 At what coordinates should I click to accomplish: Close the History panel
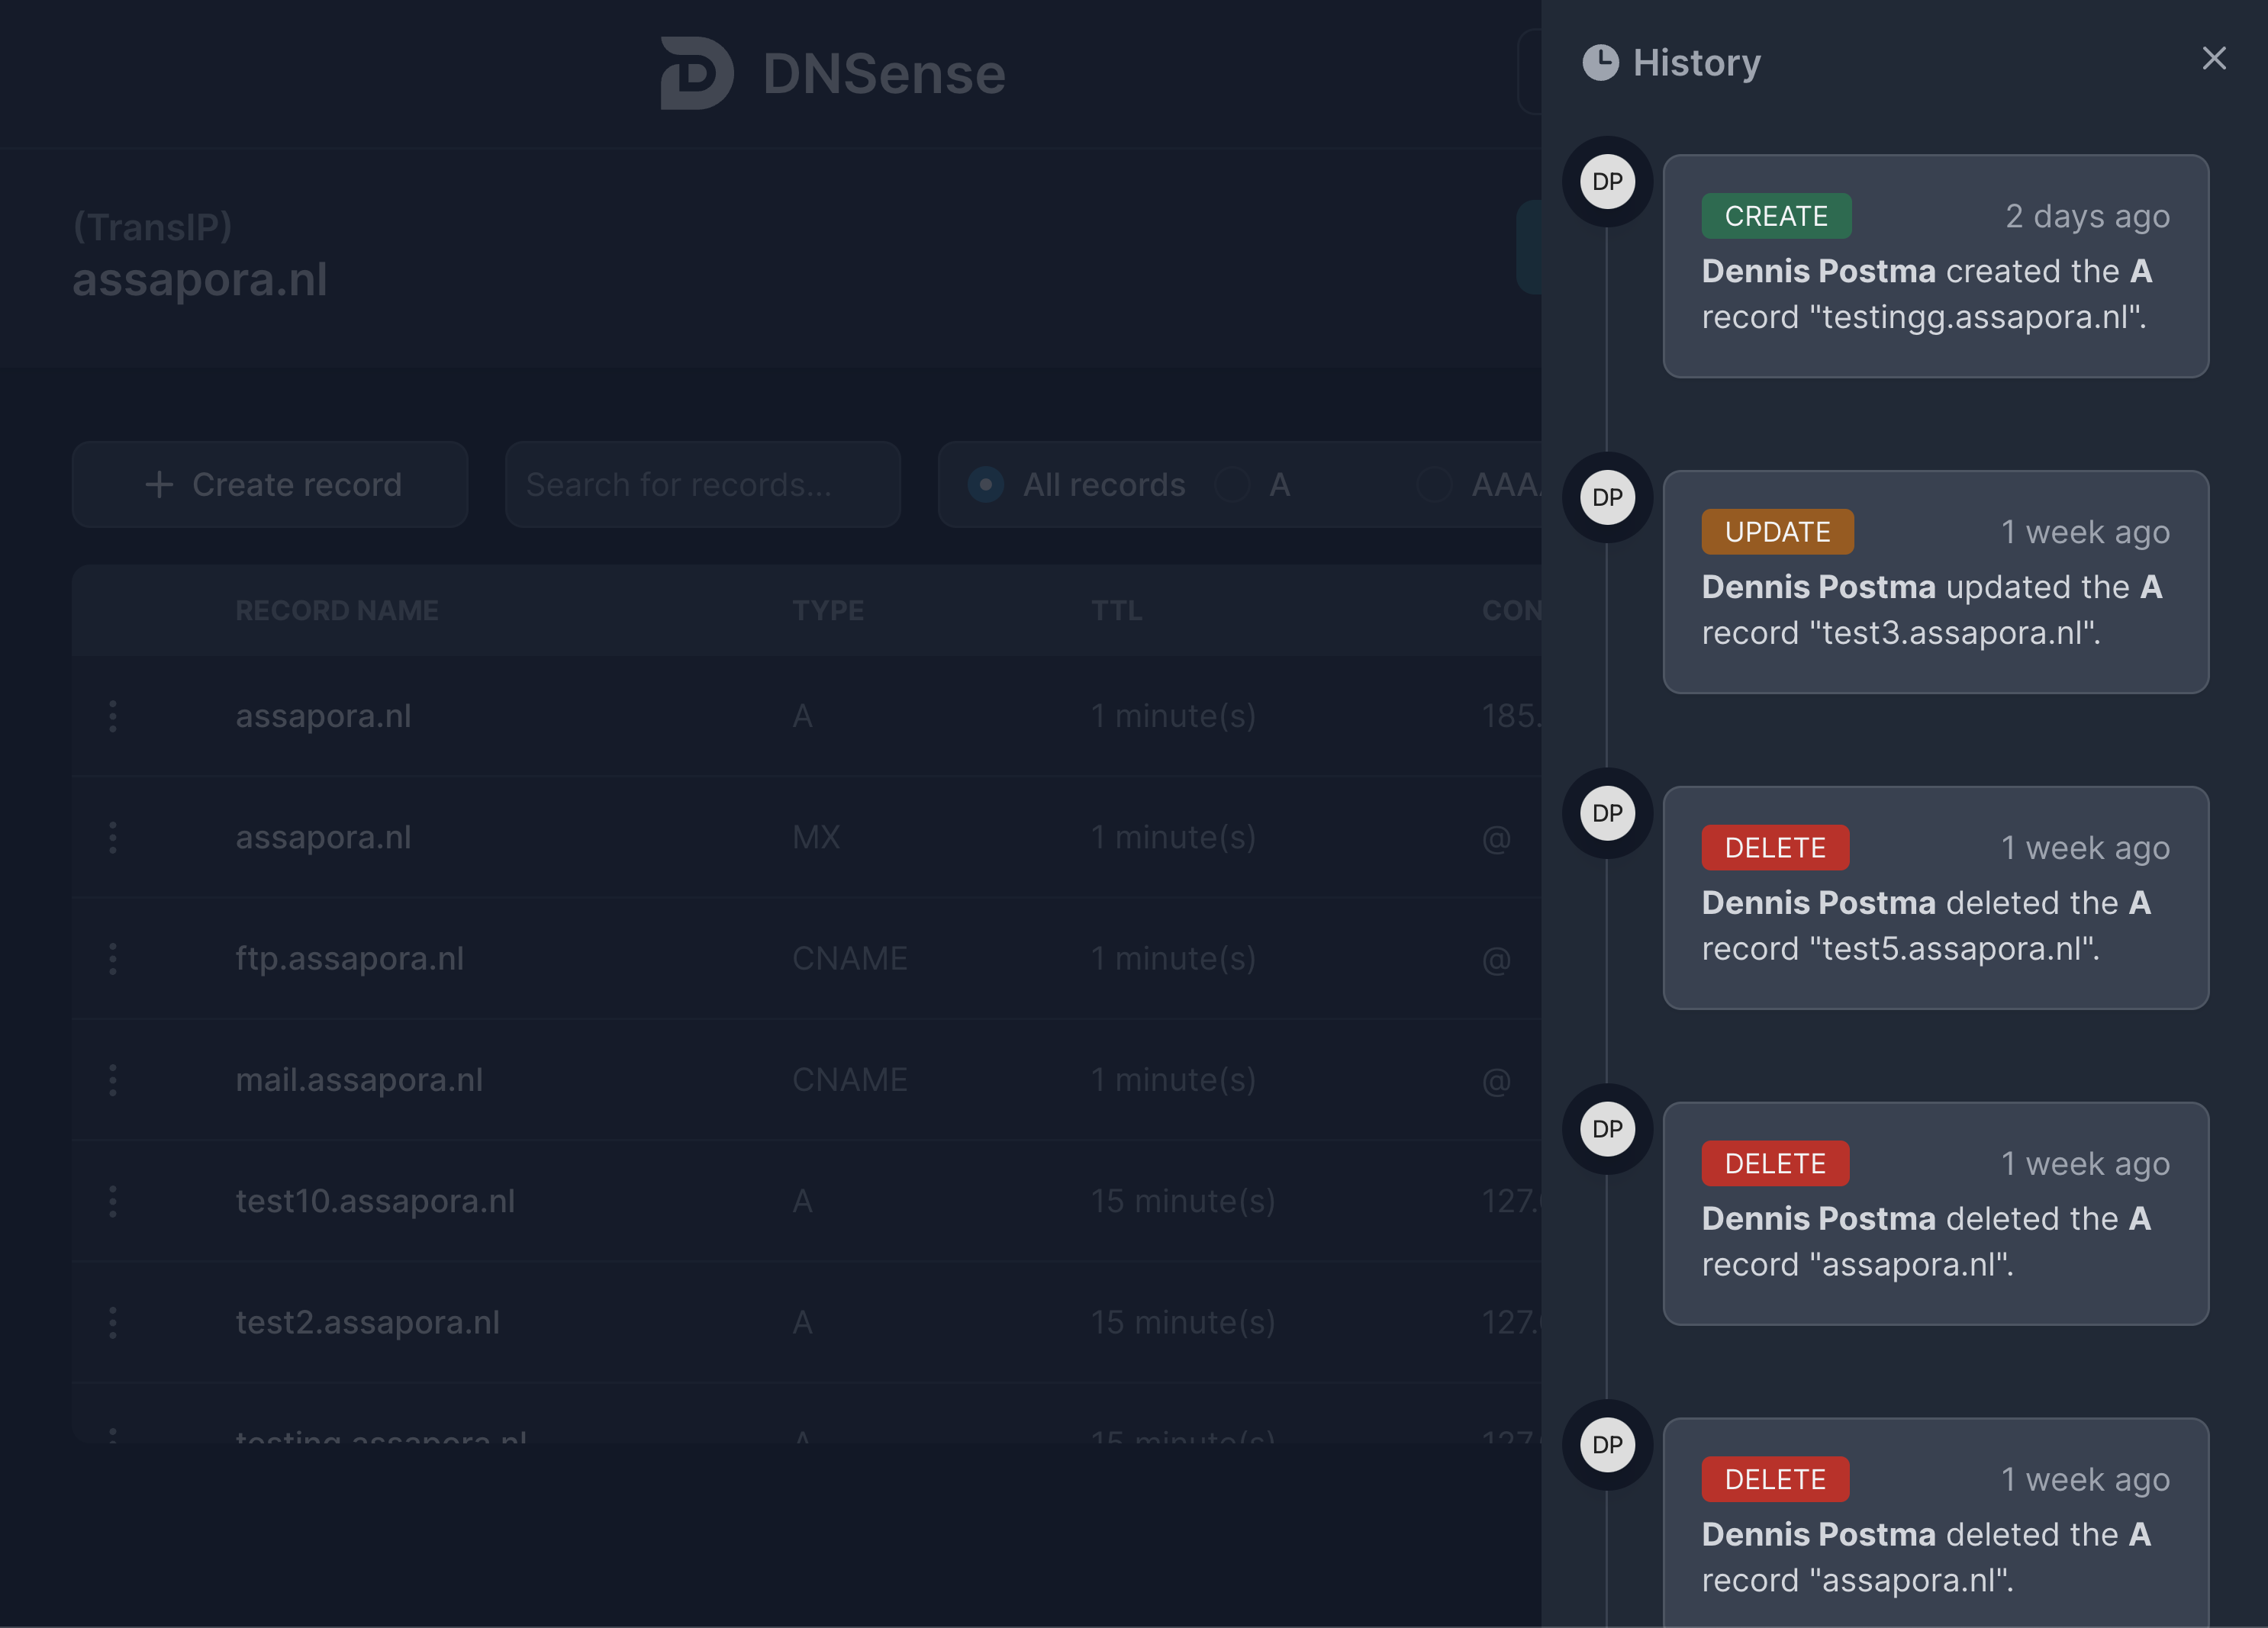(2213, 59)
